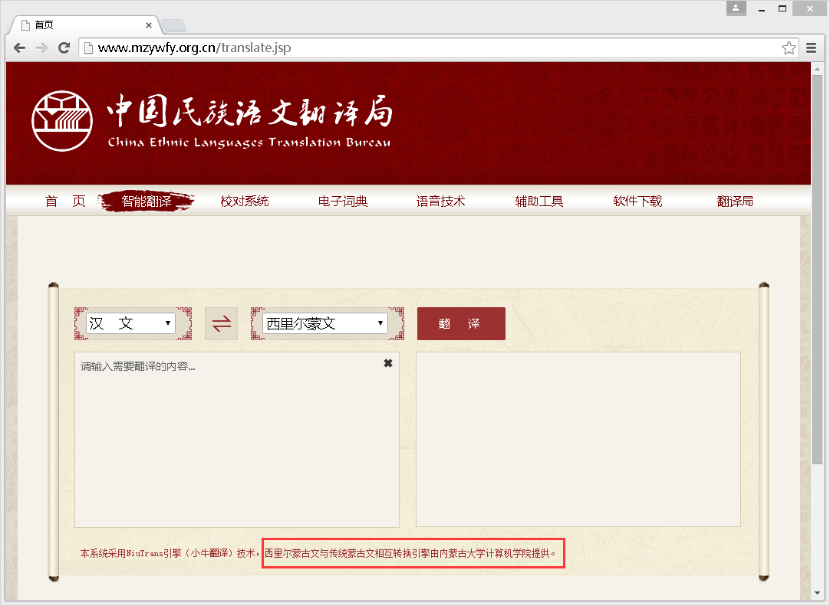Open the 电子词典 navigation item
830x606 pixels.
pyautogui.click(x=343, y=201)
